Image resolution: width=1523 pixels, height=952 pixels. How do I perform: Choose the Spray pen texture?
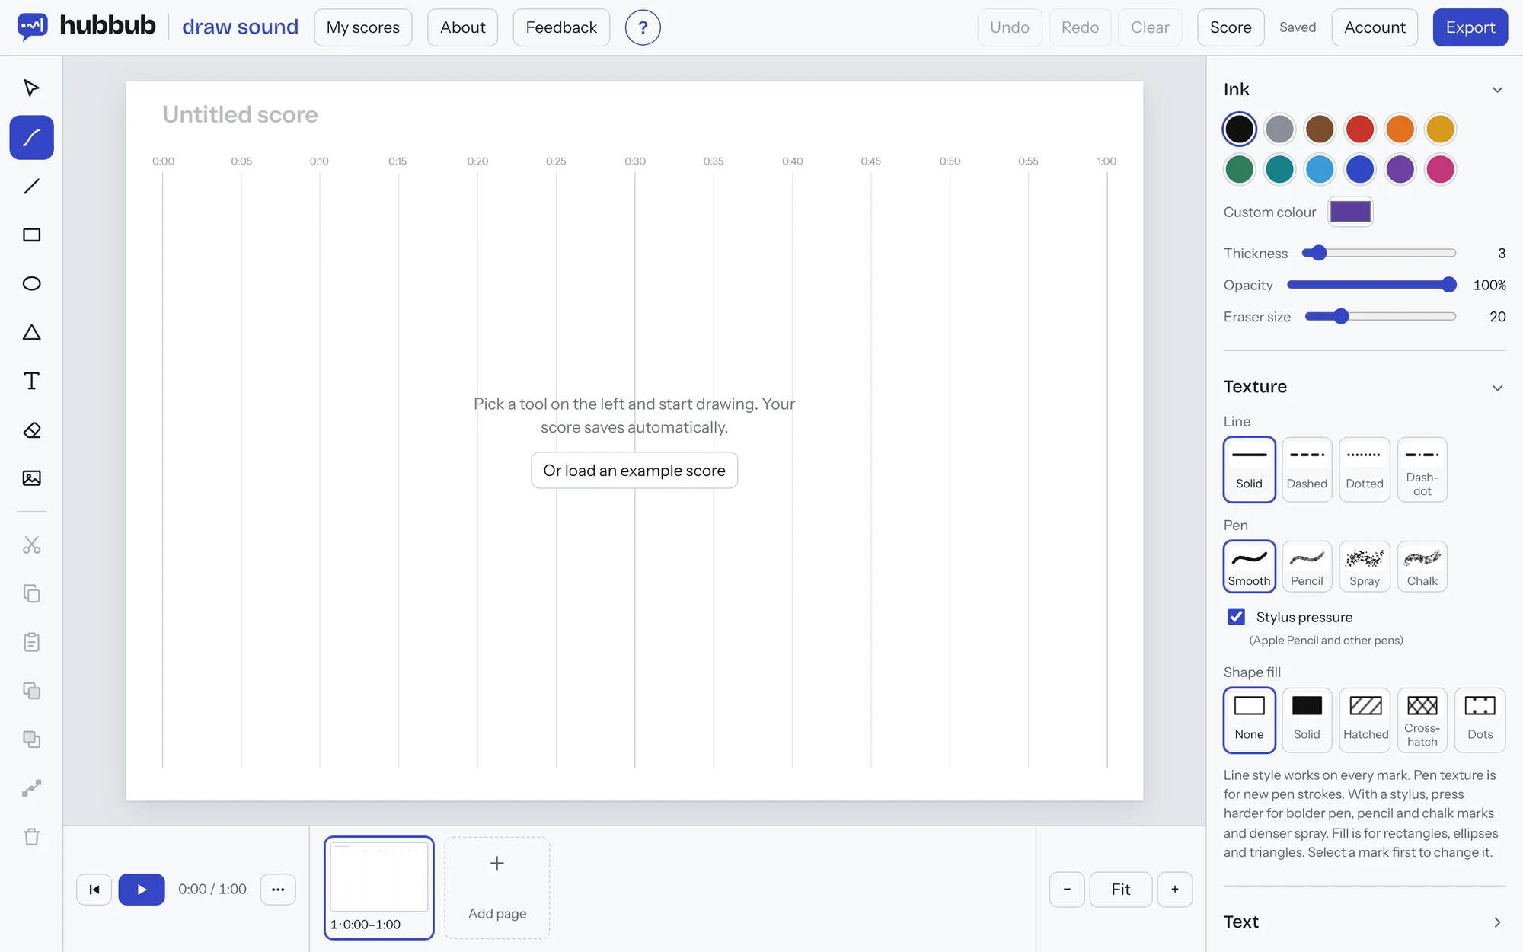(x=1365, y=567)
